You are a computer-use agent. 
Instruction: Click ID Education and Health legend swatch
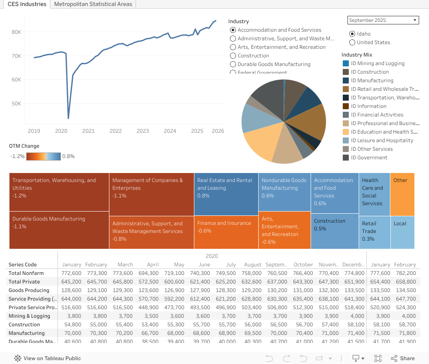[x=346, y=132]
